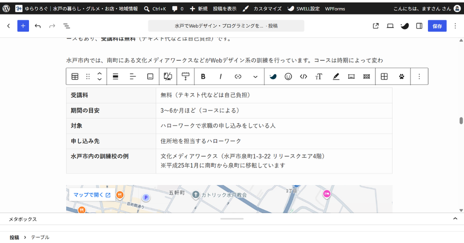Select the 対象 header cell
This screenshot has height=243, width=464.
point(111,126)
